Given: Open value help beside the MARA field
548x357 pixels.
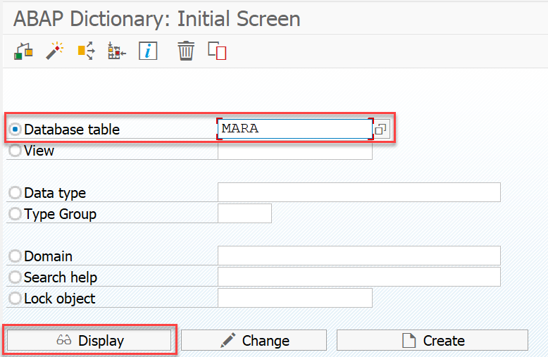Looking at the screenshot, I should click(380, 129).
